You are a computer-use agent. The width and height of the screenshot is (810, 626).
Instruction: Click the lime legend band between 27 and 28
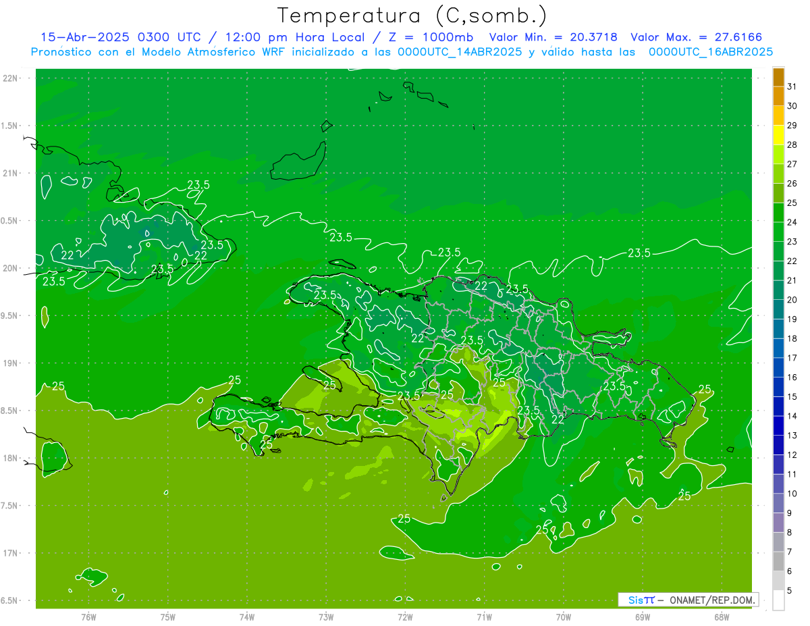click(778, 154)
